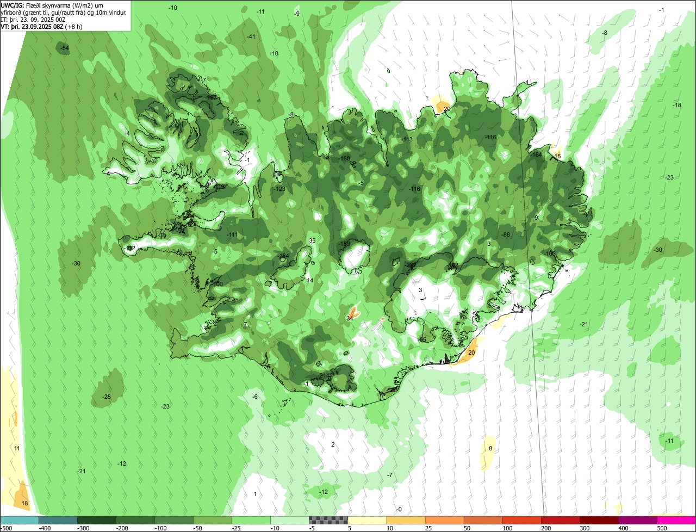Click the checkered swatch between -5 and 5
Viewport: 696px width, 532px height.
(x=328, y=520)
